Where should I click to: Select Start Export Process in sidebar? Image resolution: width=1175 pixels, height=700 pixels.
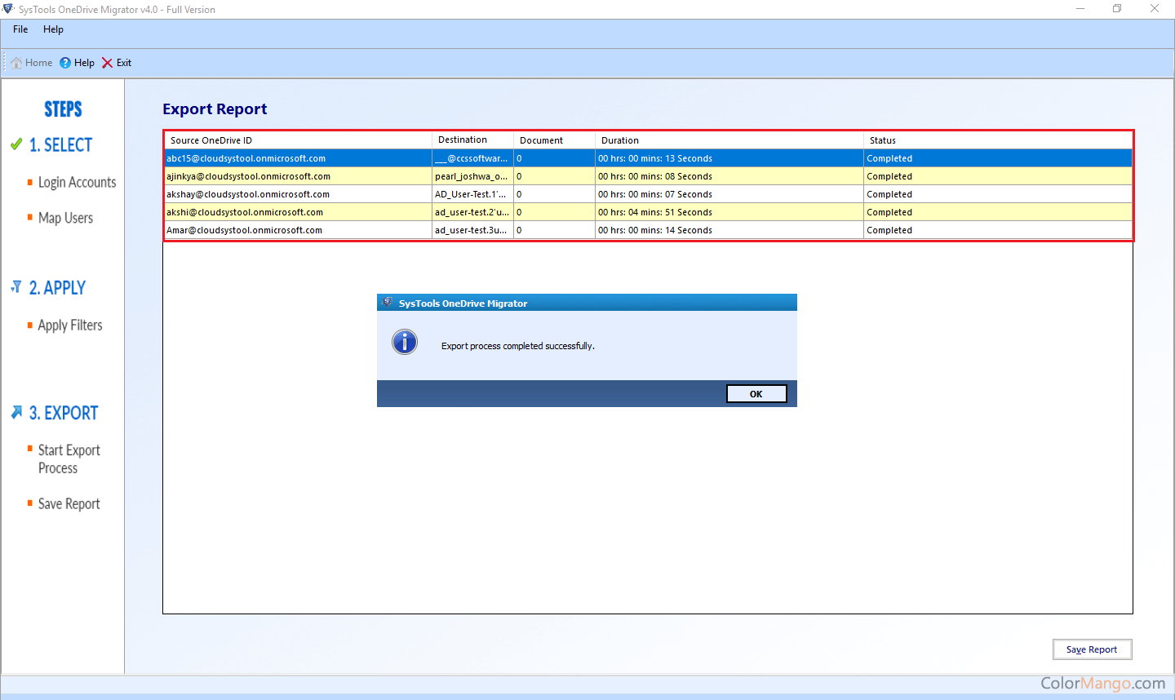click(x=69, y=459)
